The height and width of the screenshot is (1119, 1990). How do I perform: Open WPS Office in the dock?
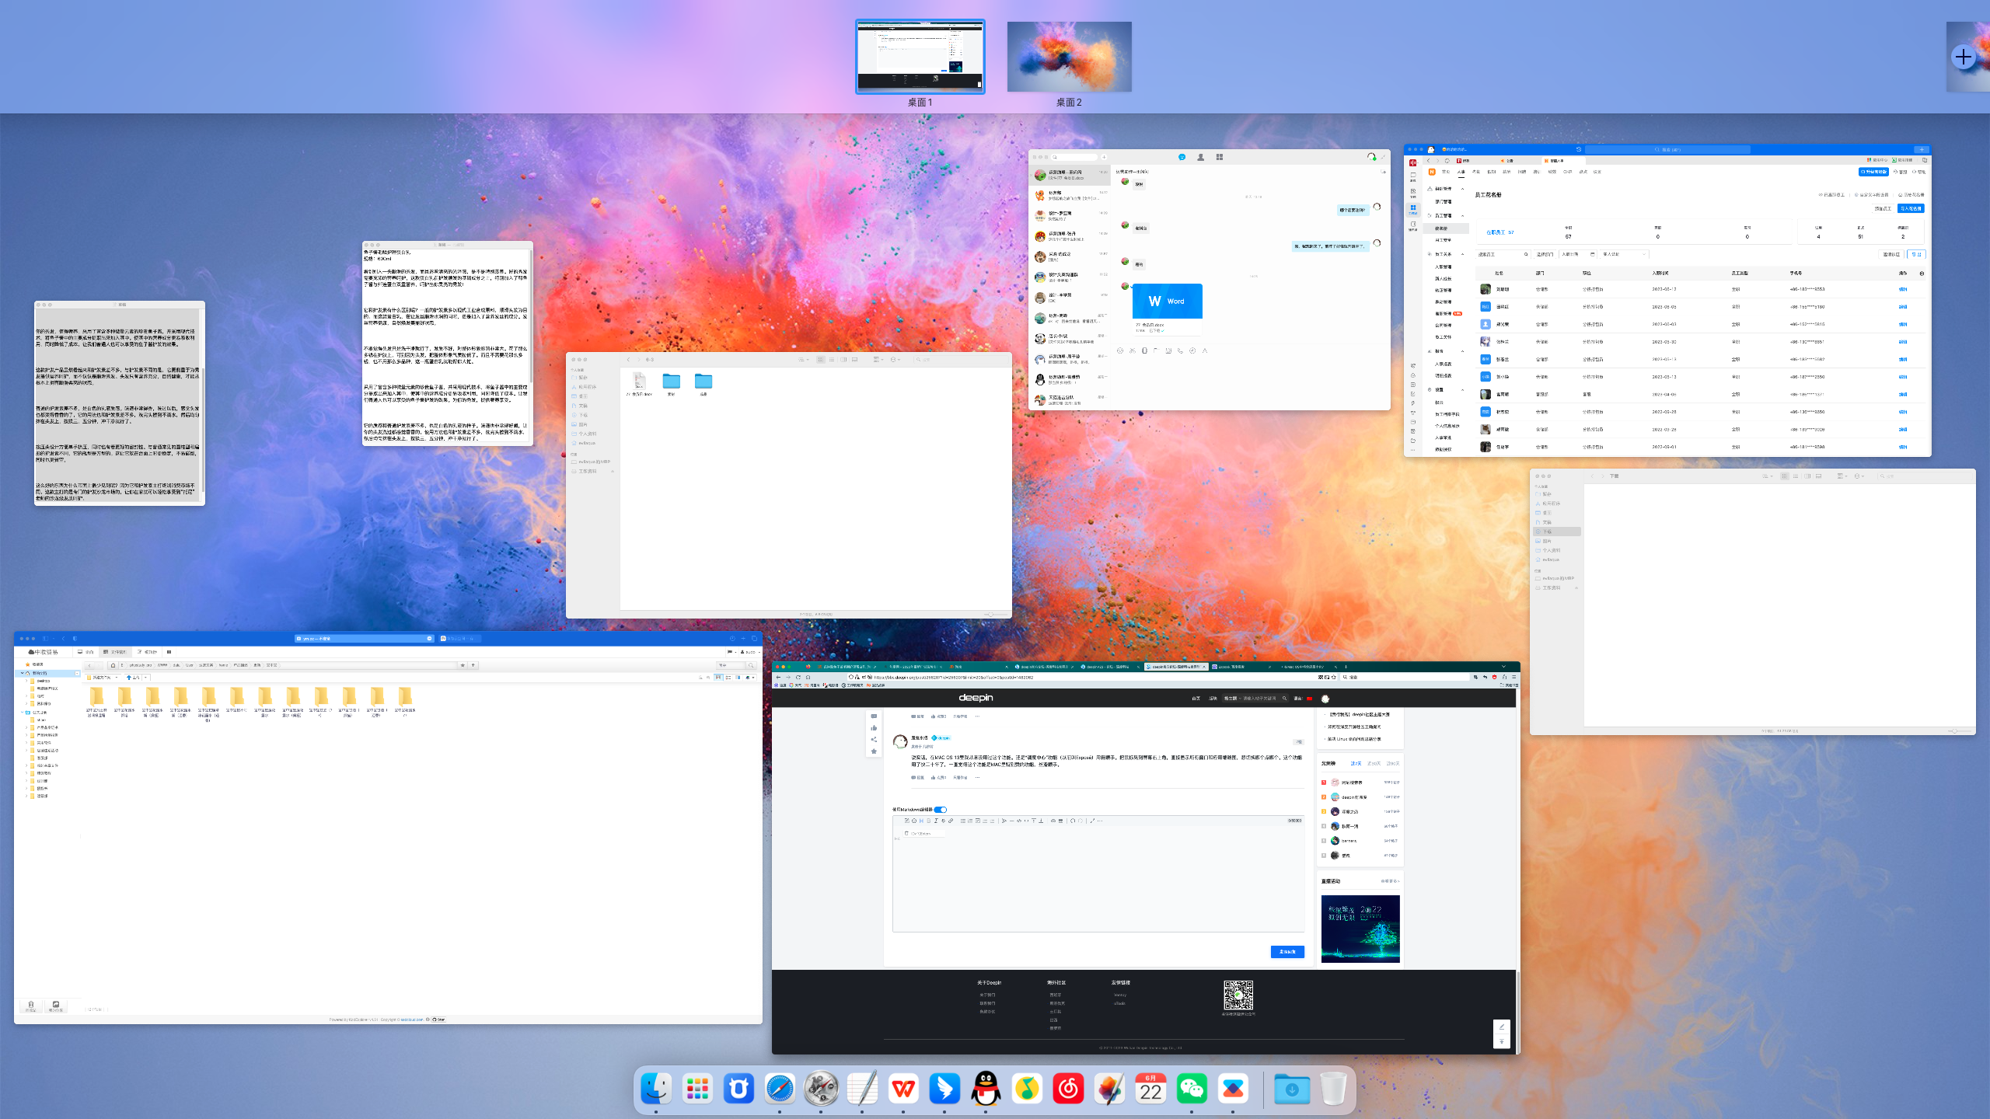[x=903, y=1089]
